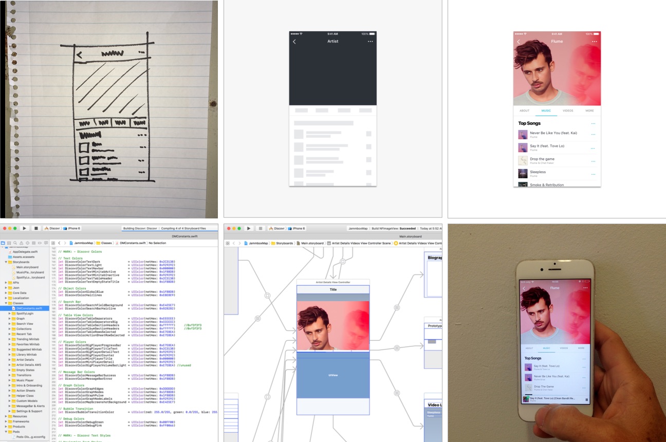This screenshot has height=442, width=666.
Task: Tap more dots beside Flume title in mockup
Action: [x=594, y=42]
